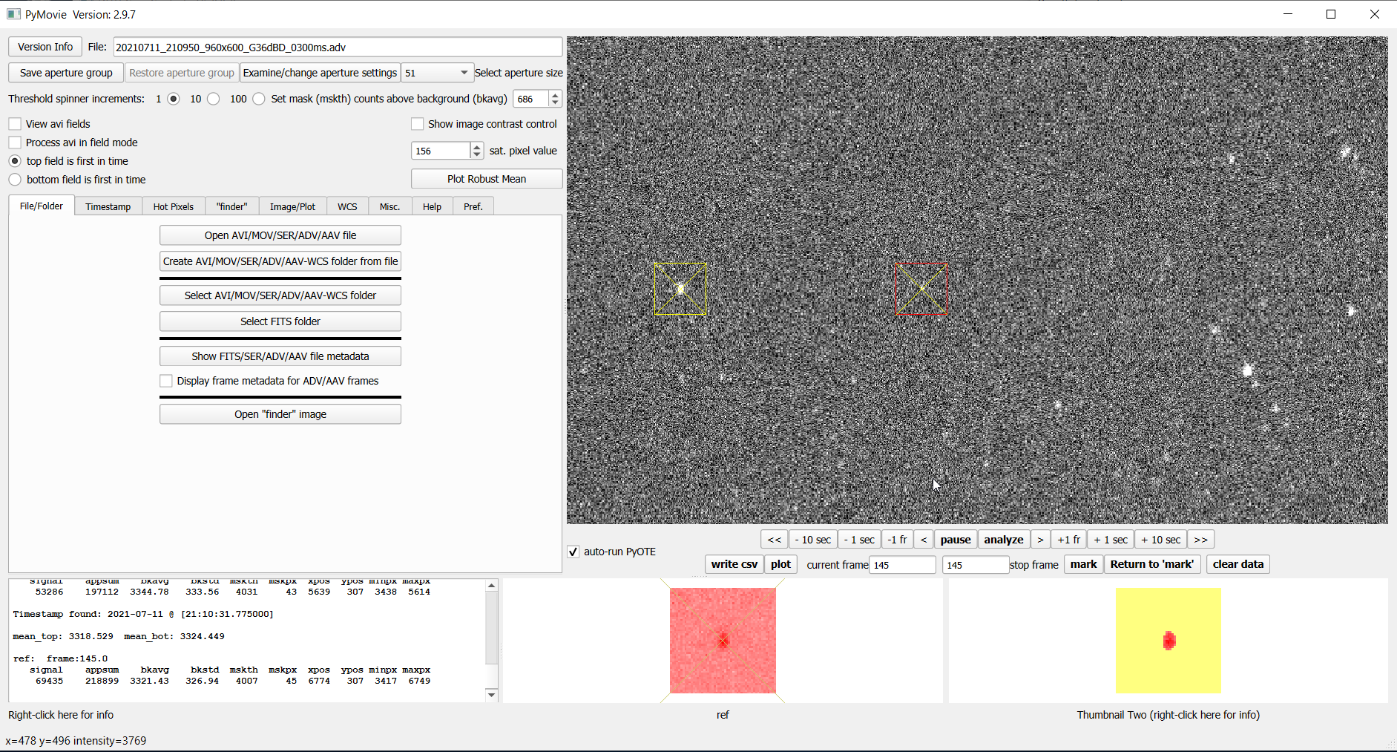Open the aperture size dropdown
The width and height of the screenshot is (1397, 752).
[464, 73]
